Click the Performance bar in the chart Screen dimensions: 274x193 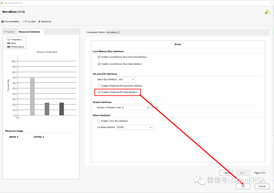(61, 109)
